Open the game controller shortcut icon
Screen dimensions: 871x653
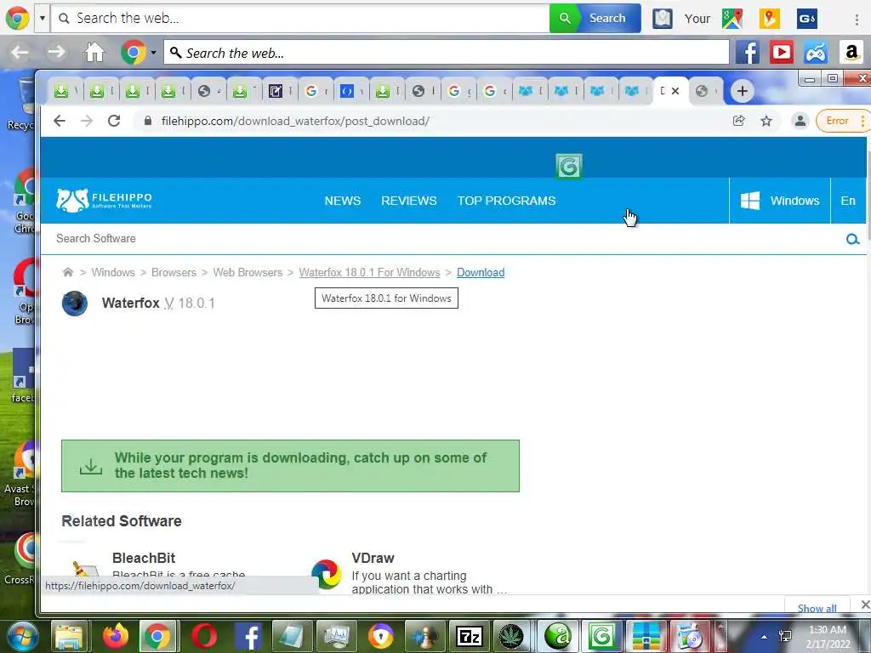click(816, 53)
